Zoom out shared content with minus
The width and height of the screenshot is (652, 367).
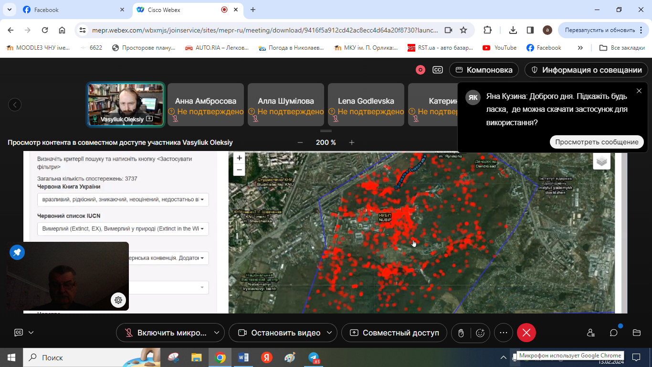300,142
